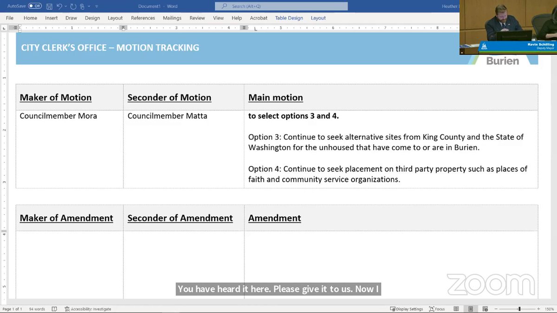The width and height of the screenshot is (557, 313).
Task: Open the Touch/Mouse mode dropdown arrow
Action: [89, 6]
